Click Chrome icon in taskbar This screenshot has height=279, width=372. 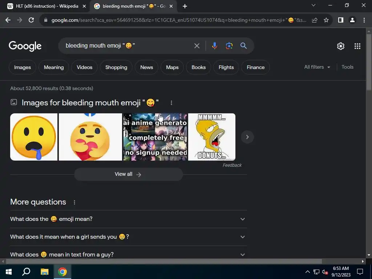(x=62, y=272)
